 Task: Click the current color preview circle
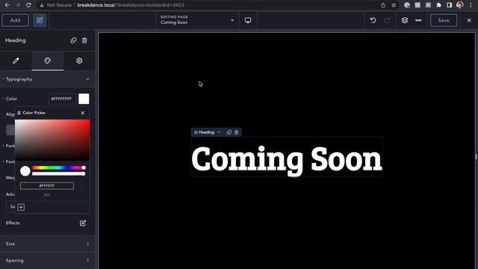point(25,171)
